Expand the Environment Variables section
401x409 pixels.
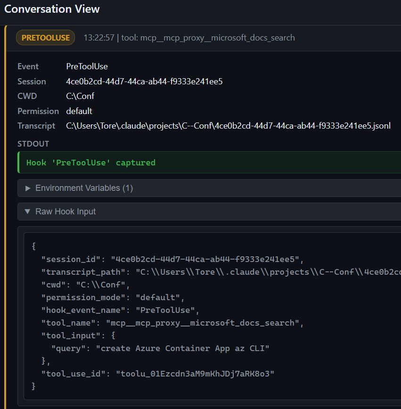click(x=78, y=188)
